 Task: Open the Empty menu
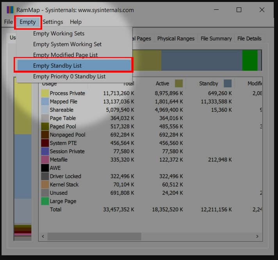click(28, 22)
